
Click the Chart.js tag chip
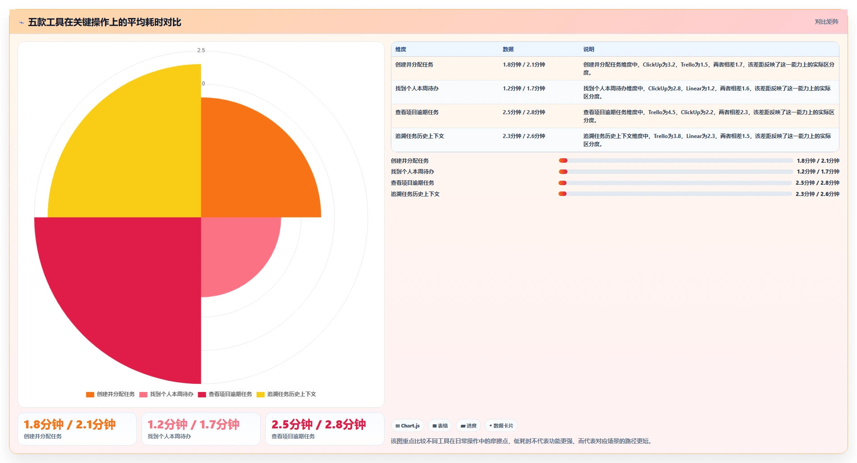(408, 426)
